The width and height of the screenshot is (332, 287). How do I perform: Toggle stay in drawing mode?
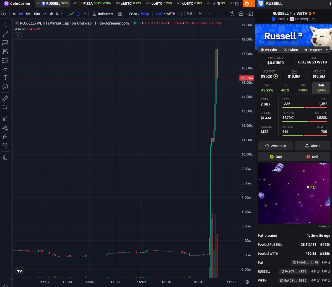pos(5,128)
